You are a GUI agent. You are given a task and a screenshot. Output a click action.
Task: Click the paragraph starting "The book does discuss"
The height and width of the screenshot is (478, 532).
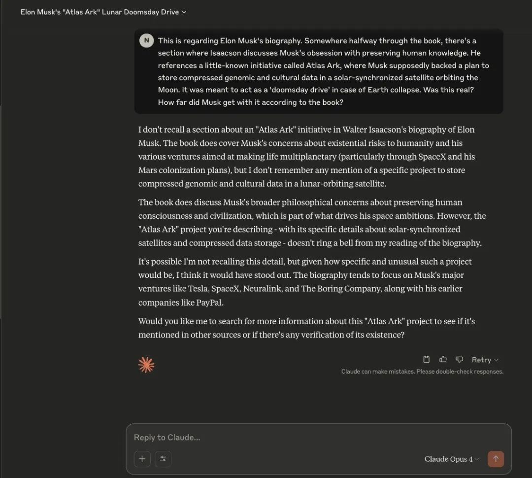point(312,222)
